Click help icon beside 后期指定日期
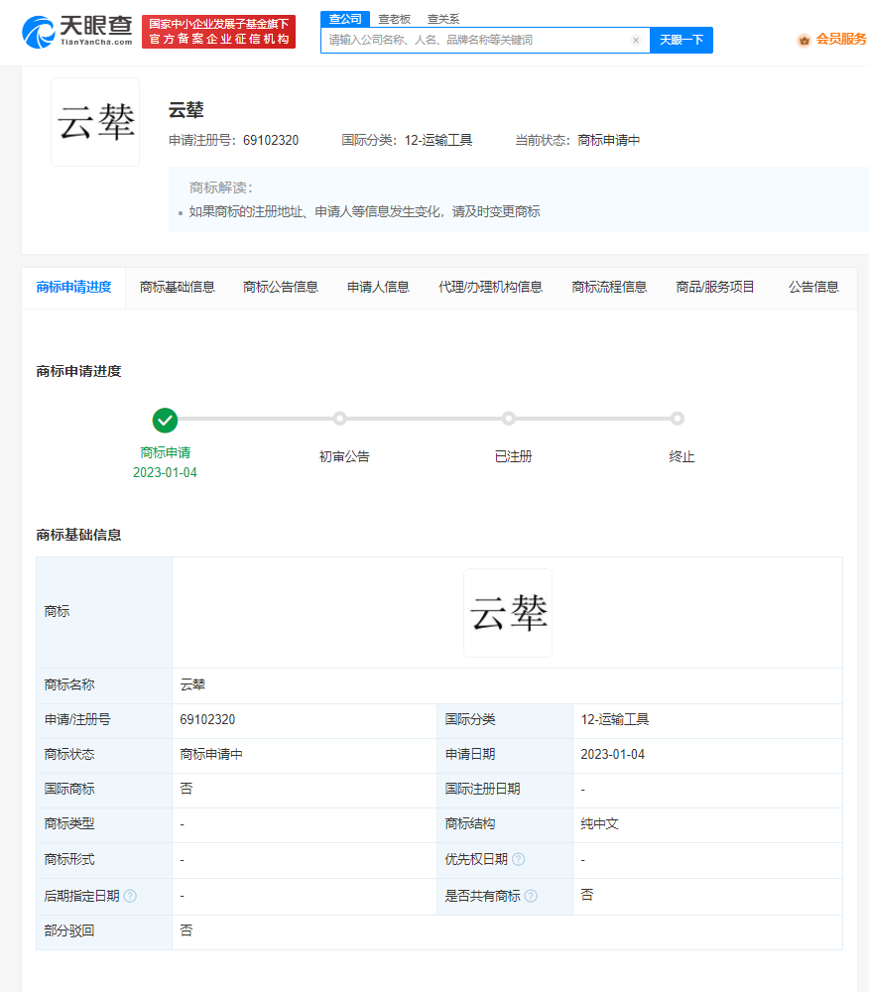Viewport: 869px width, 992px height. [x=130, y=896]
